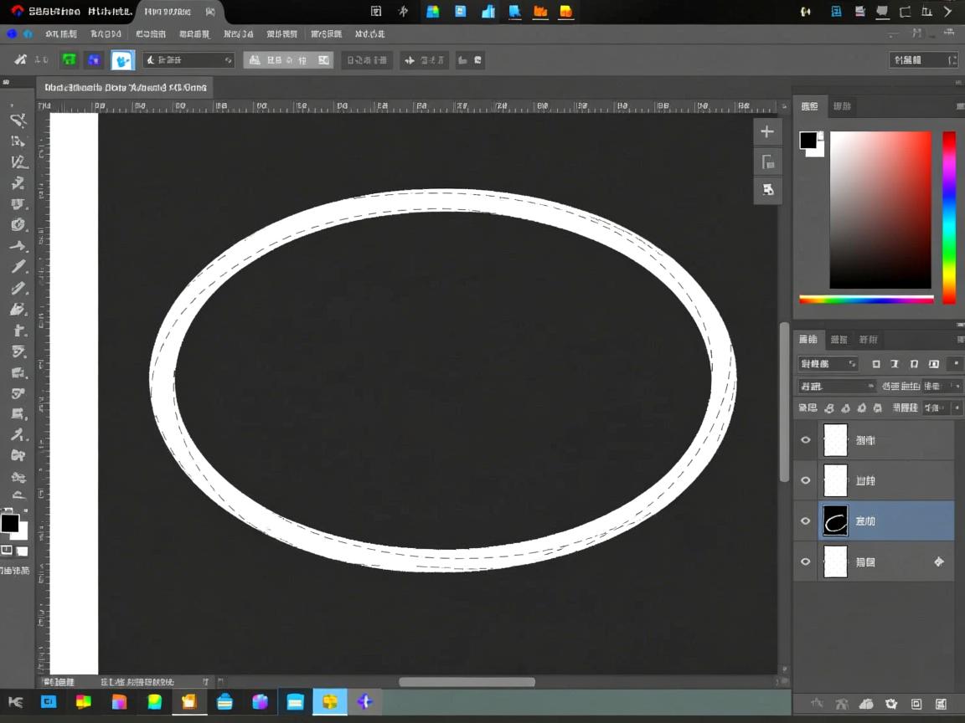The height and width of the screenshot is (723, 965).
Task: Open the first menu in the menu bar
Action: [61, 34]
